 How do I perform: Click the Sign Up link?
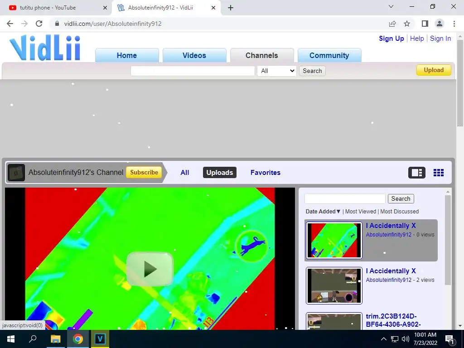click(x=391, y=39)
